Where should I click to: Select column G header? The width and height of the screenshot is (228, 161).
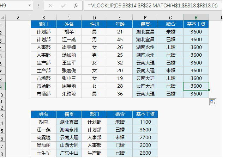(x=170, y=18)
